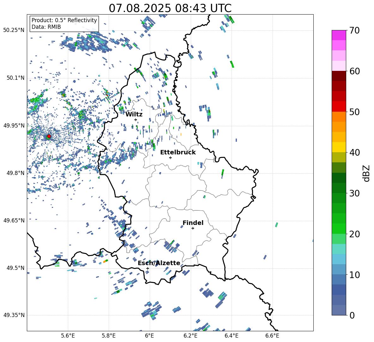This screenshot has height=342, width=374.
Task: Click the 70 colorbar tick label
Action: pyautogui.click(x=354, y=31)
